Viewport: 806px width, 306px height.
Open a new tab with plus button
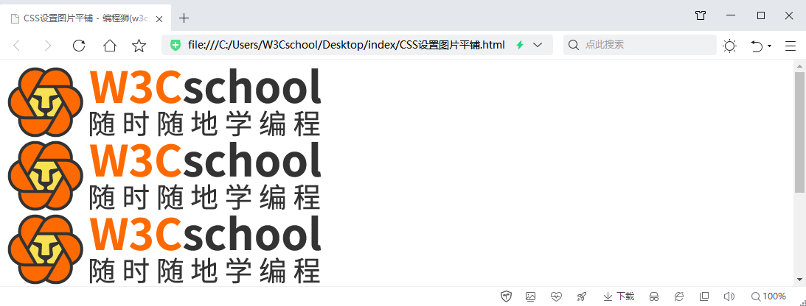tap(184, 18)
